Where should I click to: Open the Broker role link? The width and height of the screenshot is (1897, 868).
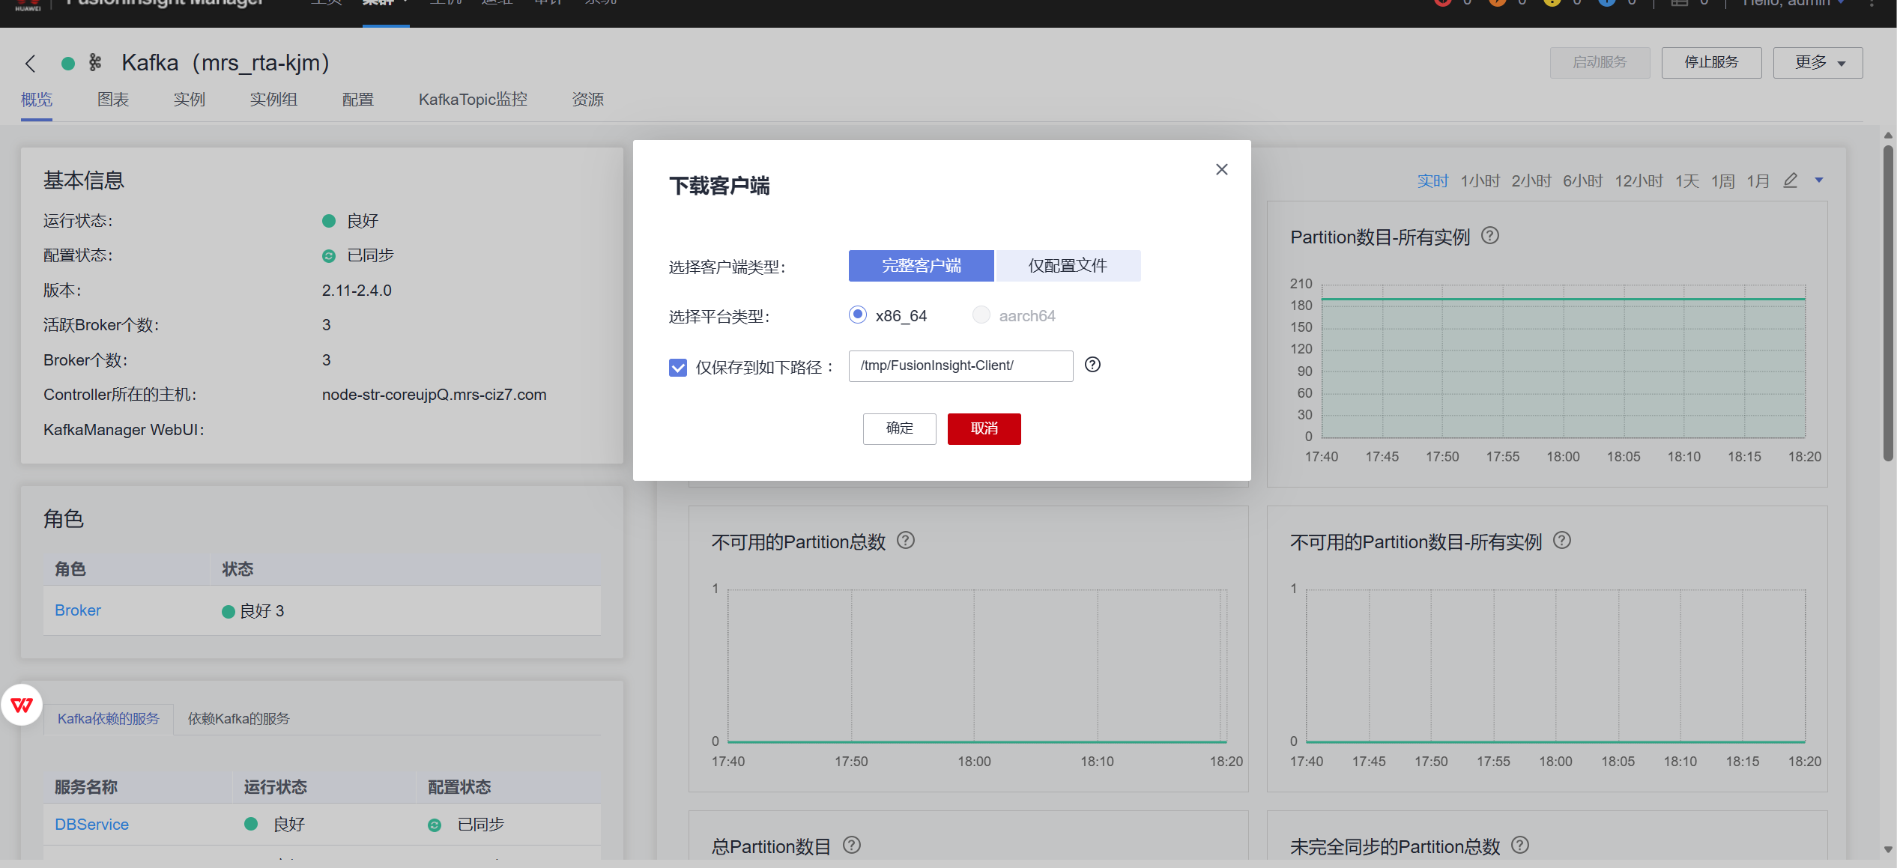point(77,610)
